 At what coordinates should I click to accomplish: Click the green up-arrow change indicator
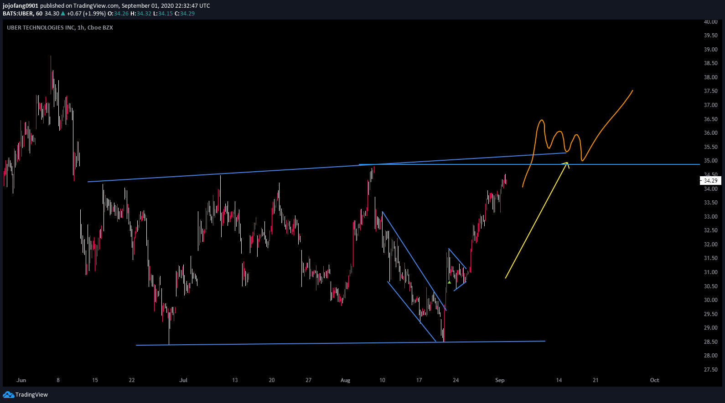63,14
